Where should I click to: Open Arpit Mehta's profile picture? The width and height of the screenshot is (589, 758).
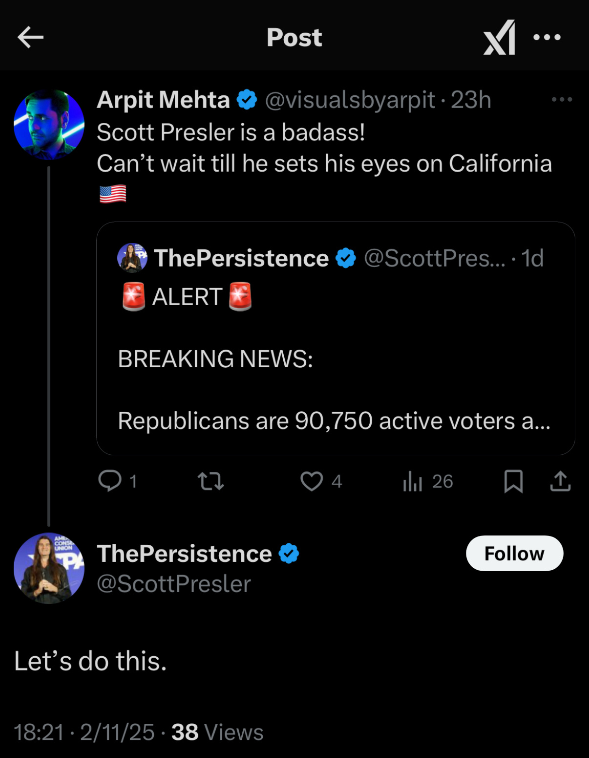pyautogui.click(x=49, y=125)
